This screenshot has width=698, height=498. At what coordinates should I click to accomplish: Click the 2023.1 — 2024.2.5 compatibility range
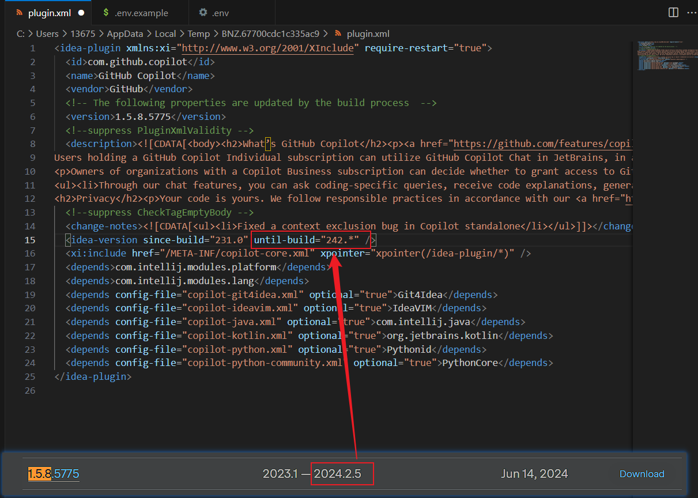tap(312, 474)
